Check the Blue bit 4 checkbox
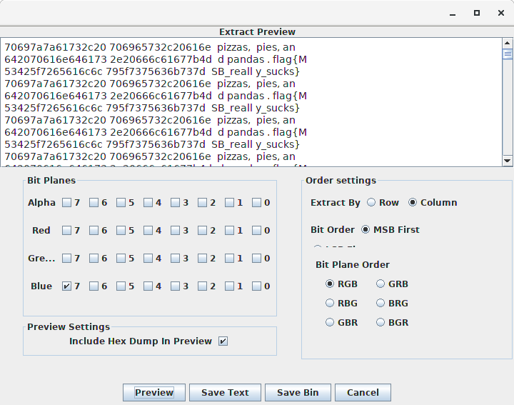The width and height of the screenshot is (514, 405). click(x=148, y=286)
